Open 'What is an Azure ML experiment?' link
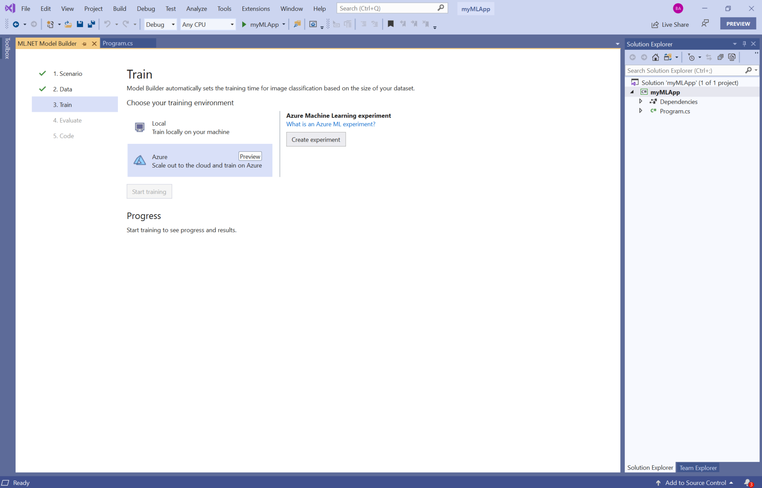The image size is (762, 488). click(330, 124)
